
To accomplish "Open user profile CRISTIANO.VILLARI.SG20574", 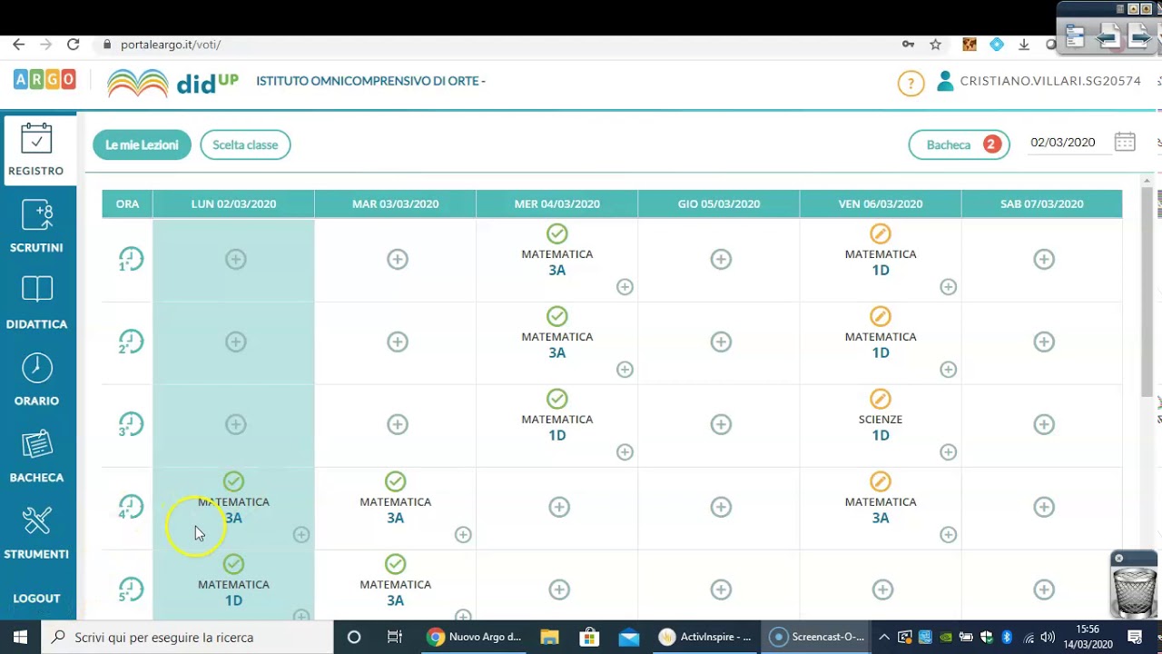I will point(1039,81).
